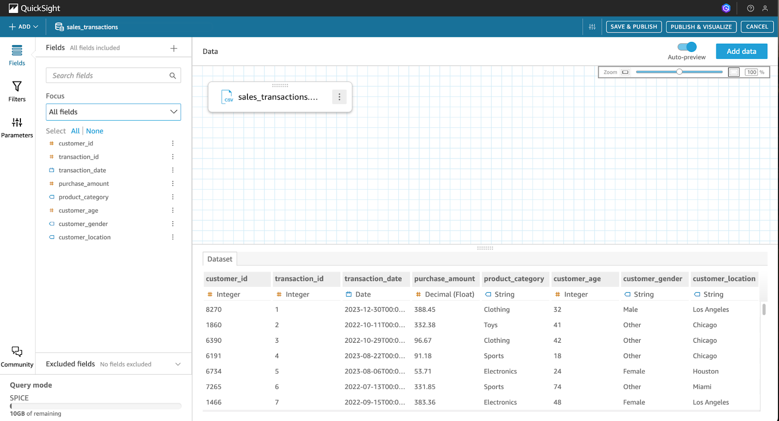Select customer_id in fields list
This screenshot has height=421, width=779.
click(x=76, y=143)
